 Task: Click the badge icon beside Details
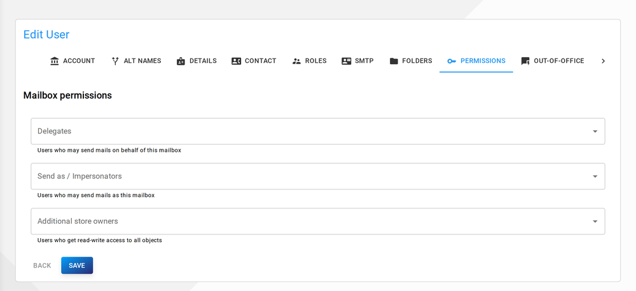click(x=181, y=61)
